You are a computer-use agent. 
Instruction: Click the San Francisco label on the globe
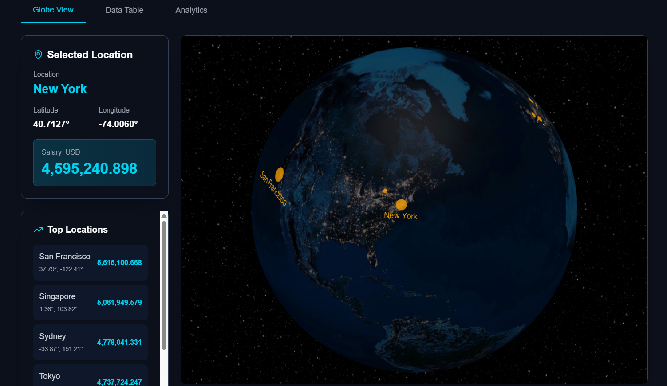click(x=273, y=188)
